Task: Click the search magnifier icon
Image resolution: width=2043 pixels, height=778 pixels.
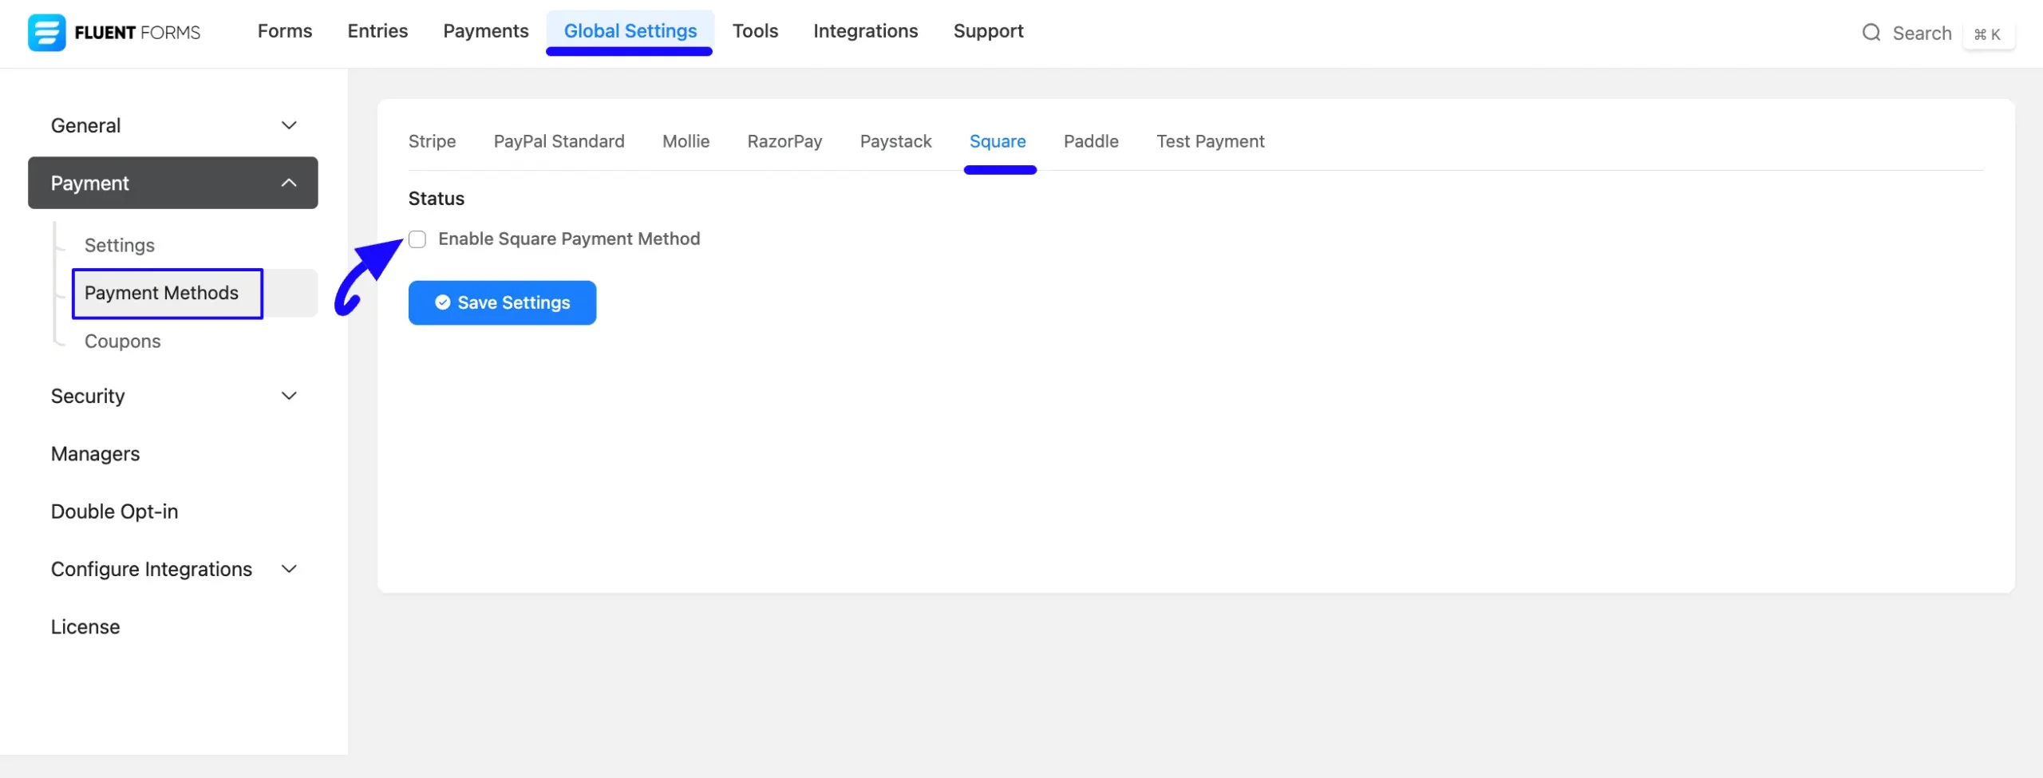Action: [x=1871, y=33]
